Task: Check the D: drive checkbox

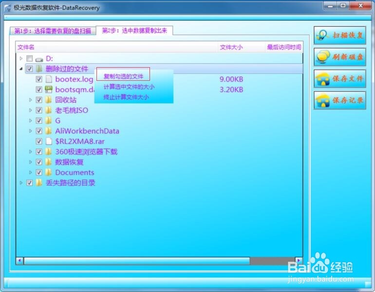Action: [x=30, y=58]
